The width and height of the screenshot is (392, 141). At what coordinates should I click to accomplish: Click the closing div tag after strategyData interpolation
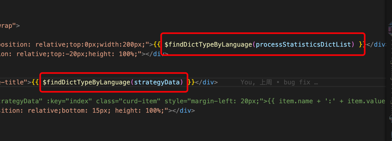pos(206,82)
